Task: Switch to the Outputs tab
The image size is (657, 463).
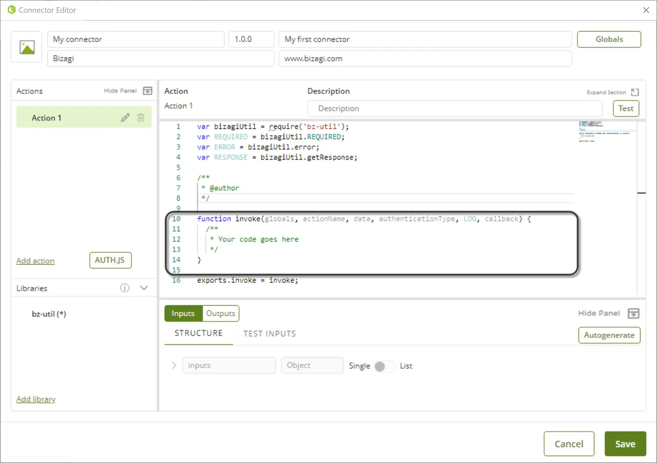Action: (221, 313)
